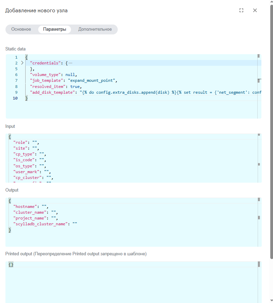This screenshot has height=303, width=273.
Task: Click the "cluster_name" key in Output
Action: pyautogui.click(x=30, y=212)
